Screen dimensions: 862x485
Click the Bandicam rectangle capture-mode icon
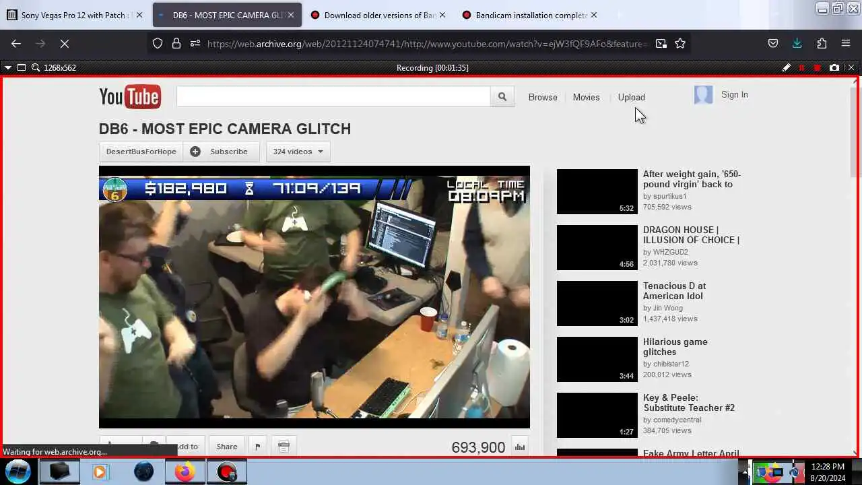(22, 67)
